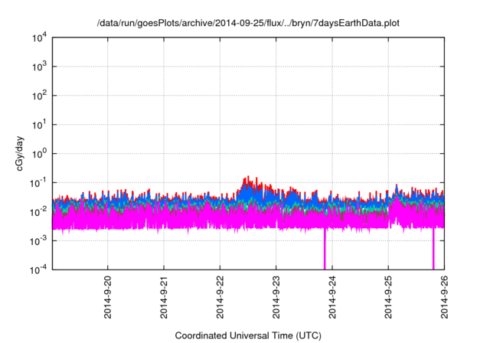This screenshot has height=343, width=490.
Task: Click the plot title file path
Action: 248,23
